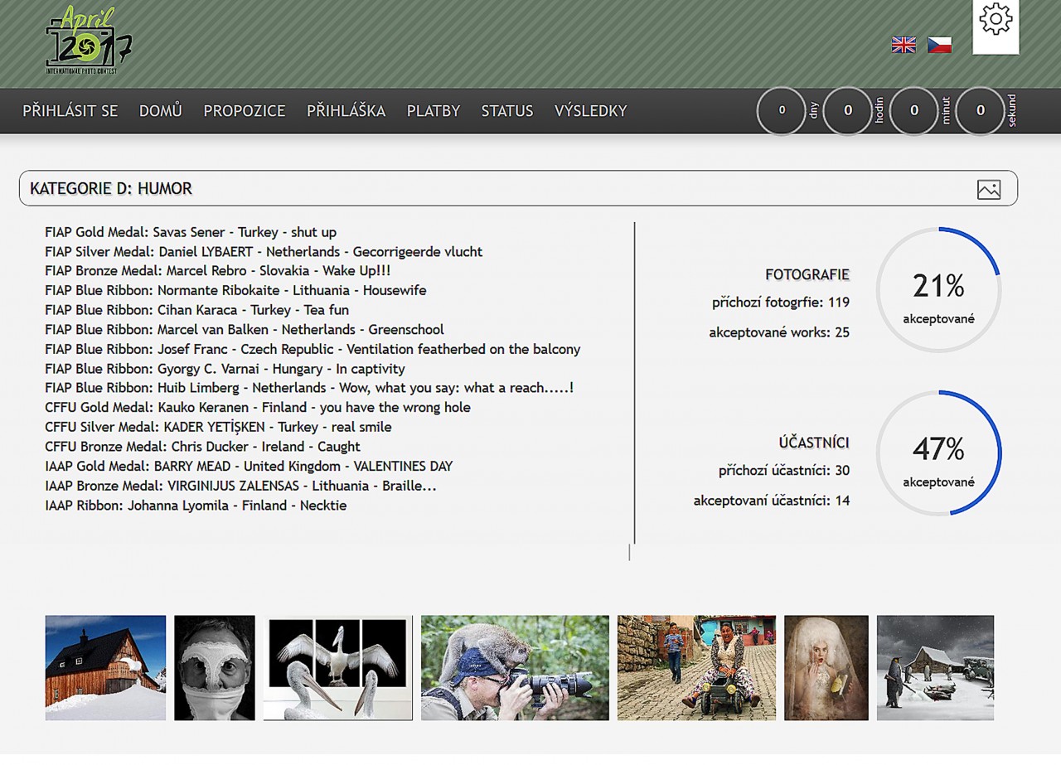Open the masked face black-and-white thumbnail

(x=215, y=668)
